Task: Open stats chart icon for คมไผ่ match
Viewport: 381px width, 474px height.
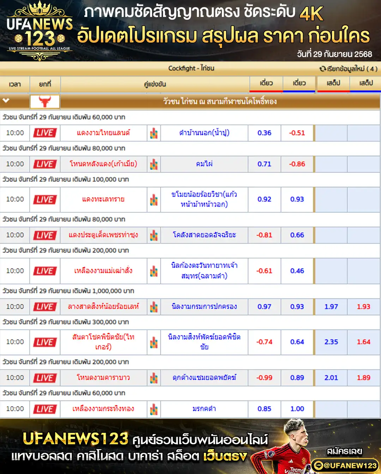Action: [x=154, y=164]
